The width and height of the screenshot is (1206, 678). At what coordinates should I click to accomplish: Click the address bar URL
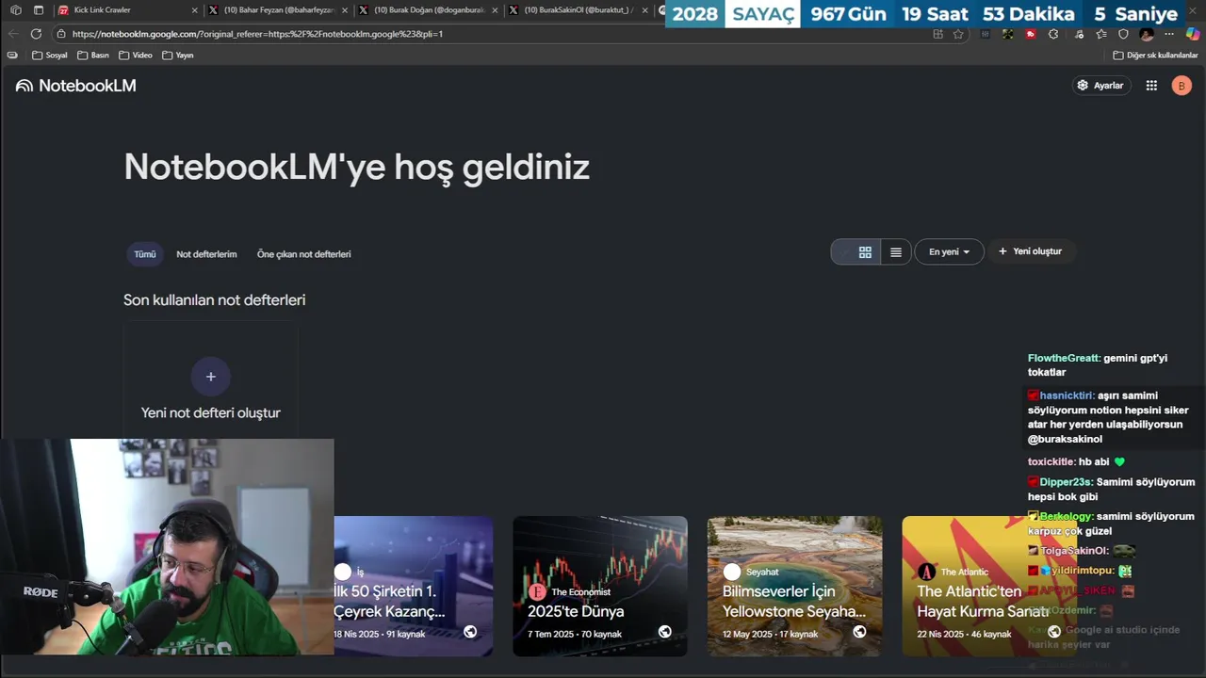pyautogui.click(x=257, y=34)
